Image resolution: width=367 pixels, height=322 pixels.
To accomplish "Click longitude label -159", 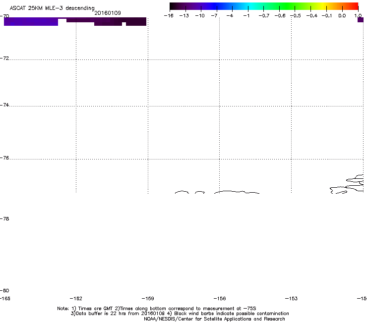I will pos(148,299).
